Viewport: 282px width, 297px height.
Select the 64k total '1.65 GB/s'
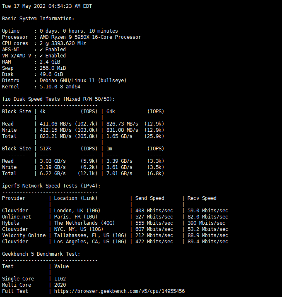point(119,136)
